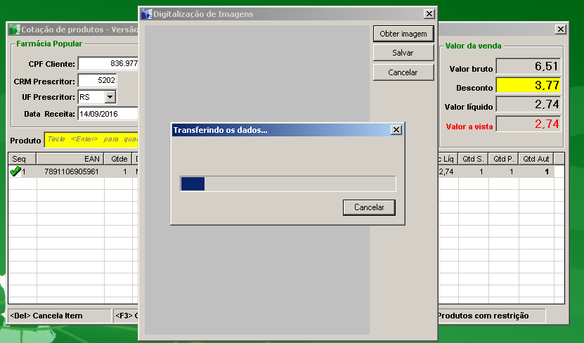
Task: Click the yellow Produto search field
Action: click(x=91, y=139)
